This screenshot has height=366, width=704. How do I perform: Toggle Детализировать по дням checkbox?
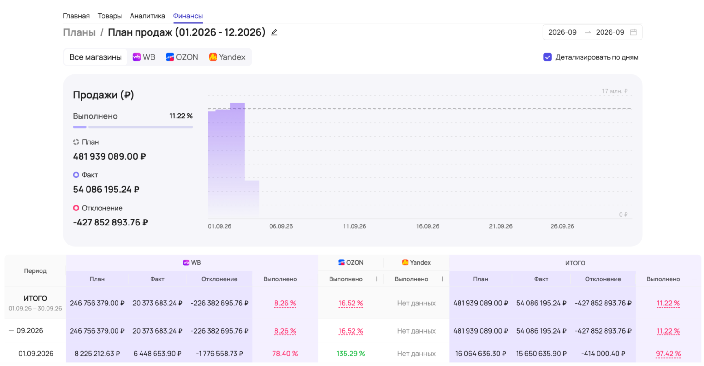[548, 57]
